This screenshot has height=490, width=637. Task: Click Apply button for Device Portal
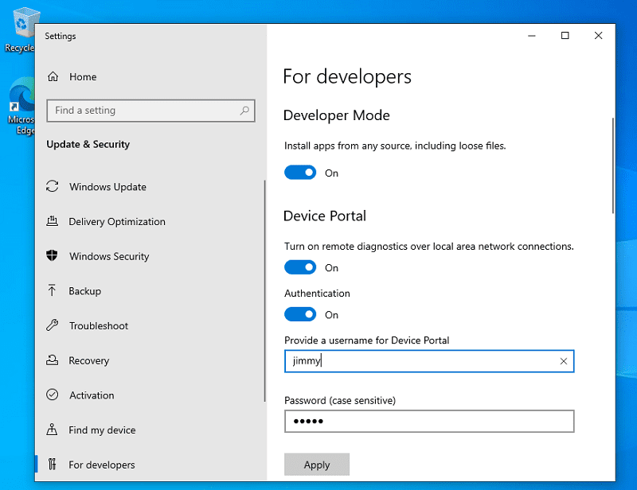point(317,465)
